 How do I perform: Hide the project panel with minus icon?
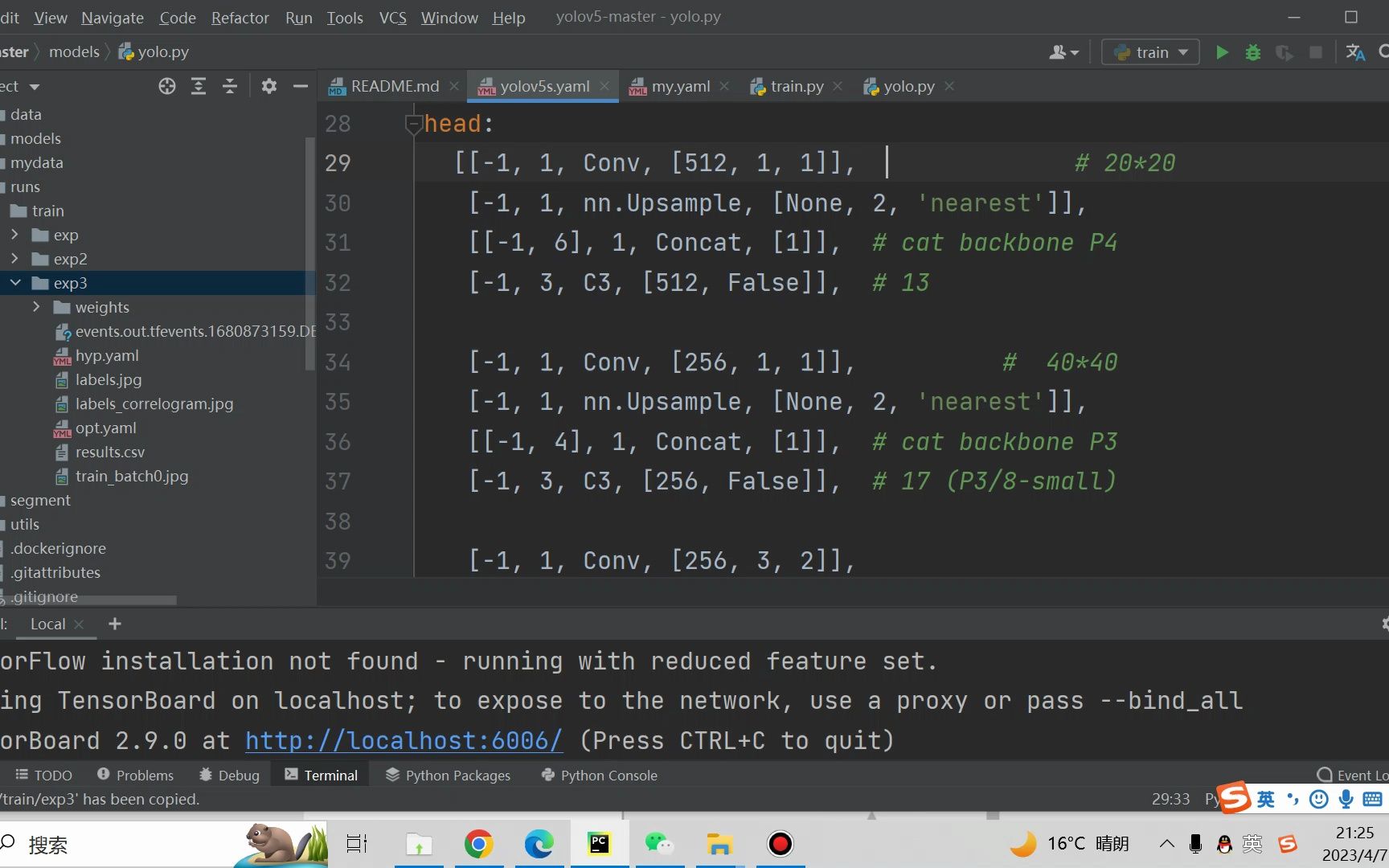click(301, 86)
